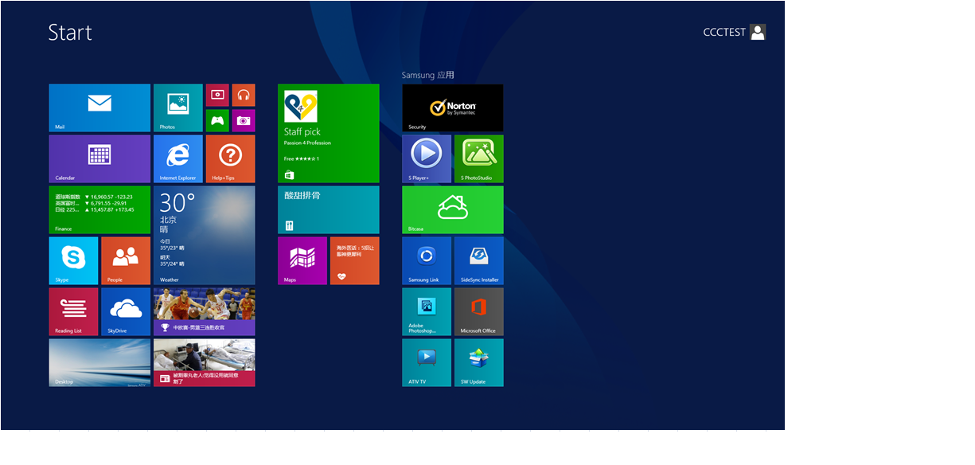Open Microsoft Office tile
The image size is (975, 465).
pyautogui.click(x=478, y=311)
